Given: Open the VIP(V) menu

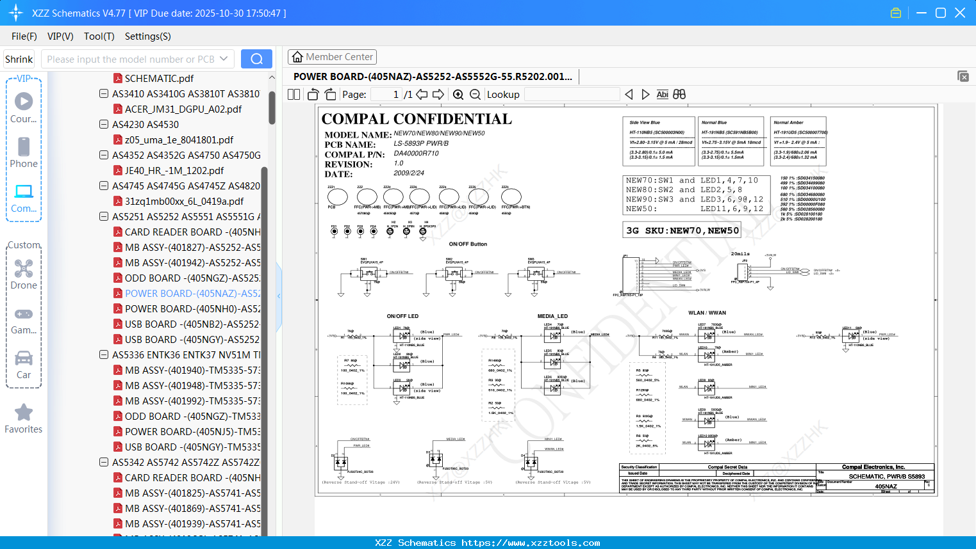Looking at the screenshot, I should coord(60,36).
